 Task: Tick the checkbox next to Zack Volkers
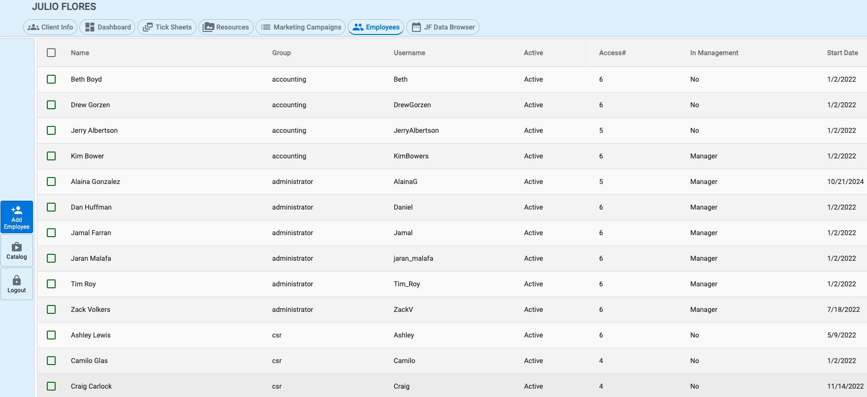(x=51, y=309)
